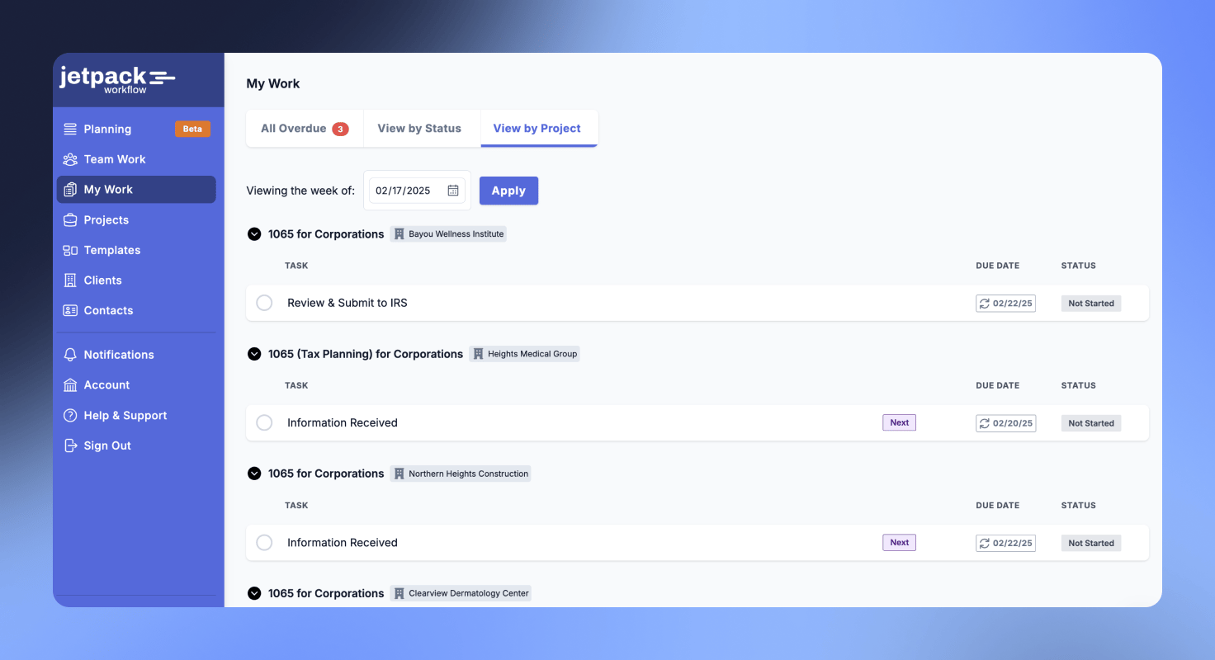Click Next tag on Heights Medical Group task

(x=900, y=422)
